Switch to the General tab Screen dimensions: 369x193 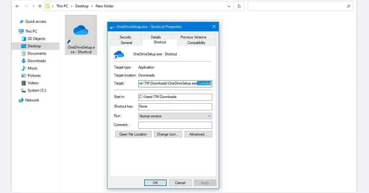126,43
